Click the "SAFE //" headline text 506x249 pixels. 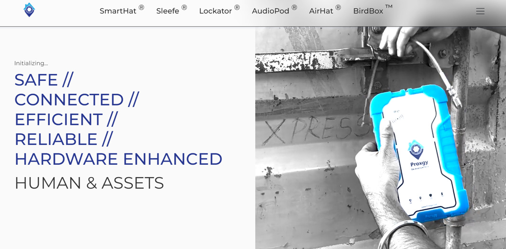click(x=44, y=80)
